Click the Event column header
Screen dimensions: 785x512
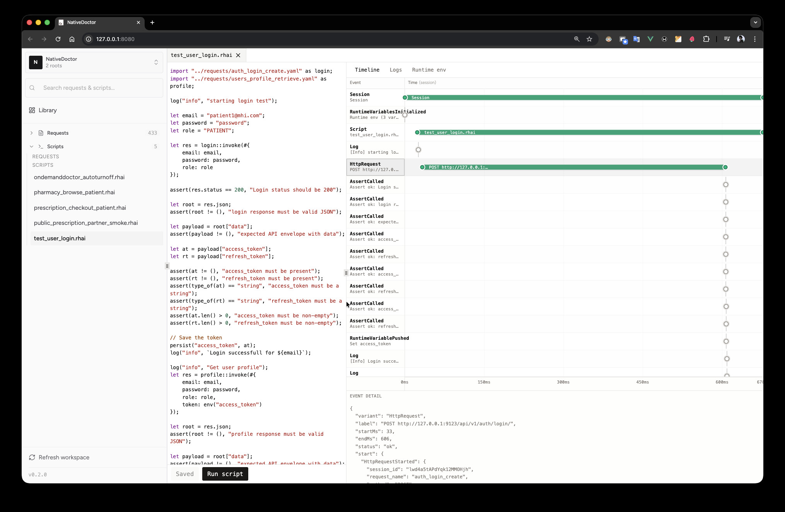tap(355, 82)
